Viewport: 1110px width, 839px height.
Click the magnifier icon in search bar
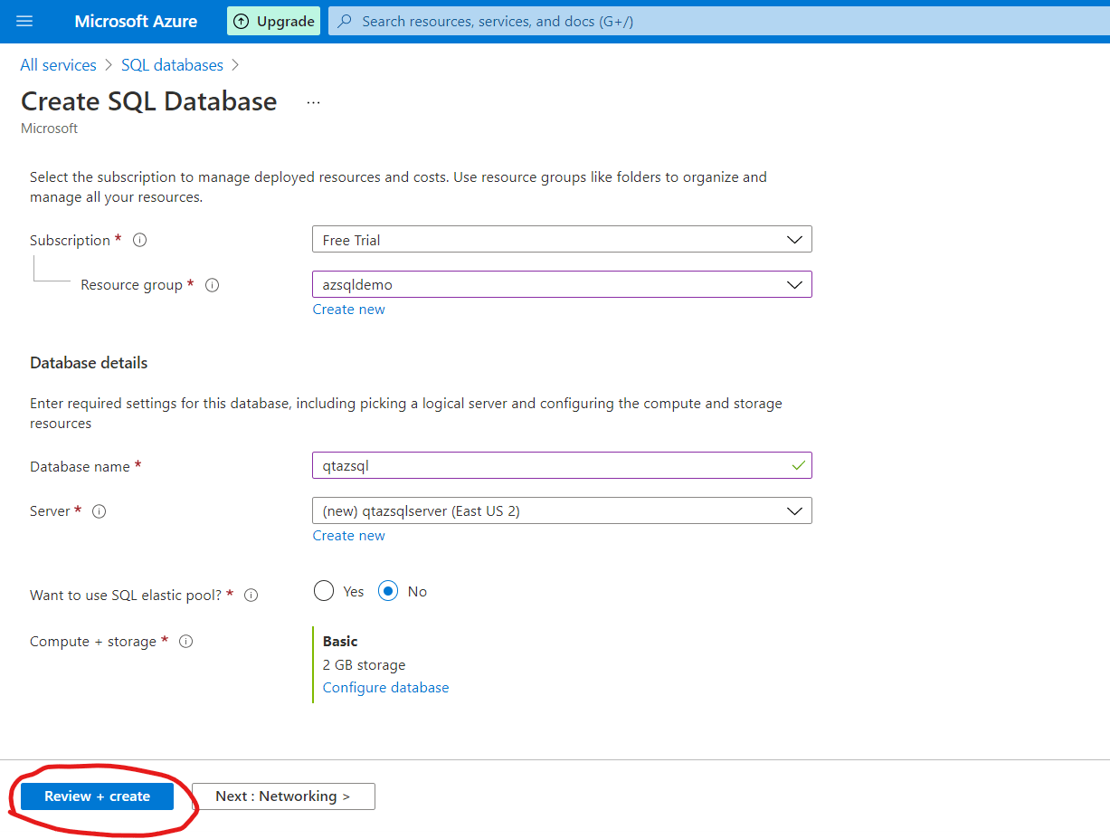click(x=345, y=21)
